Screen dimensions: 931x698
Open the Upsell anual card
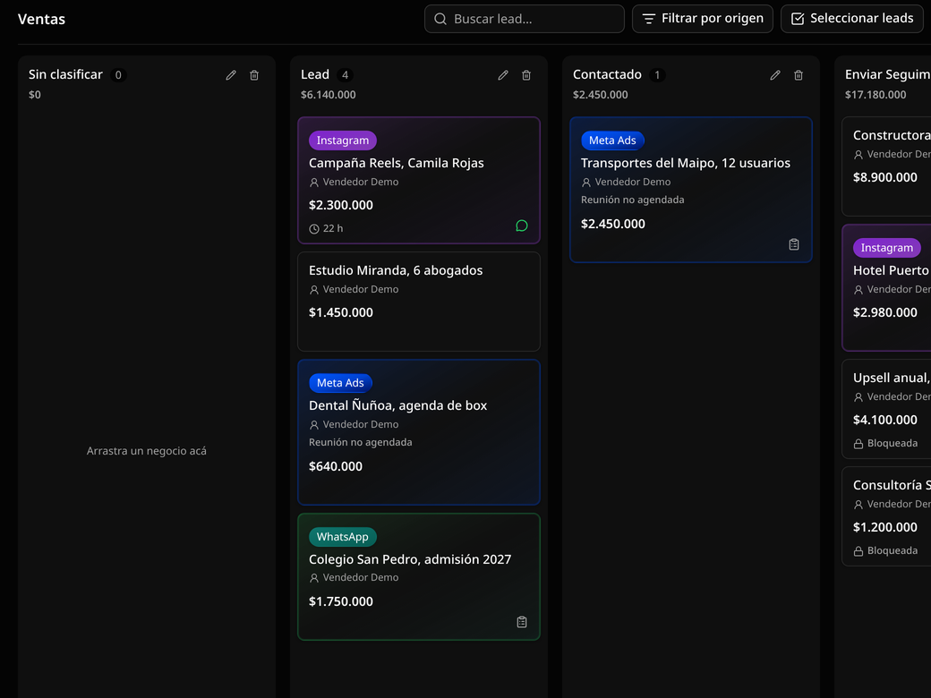(886, 409)
